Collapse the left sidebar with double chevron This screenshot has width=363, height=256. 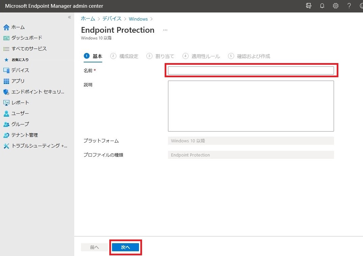click(x=69, y=17)
